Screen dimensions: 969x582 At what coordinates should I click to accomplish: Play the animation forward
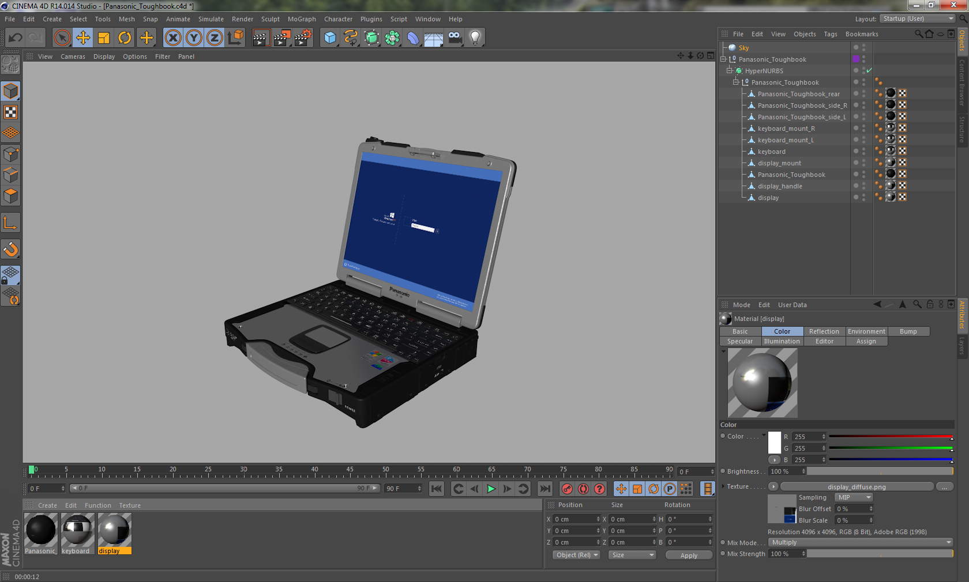tap(491, 489)
